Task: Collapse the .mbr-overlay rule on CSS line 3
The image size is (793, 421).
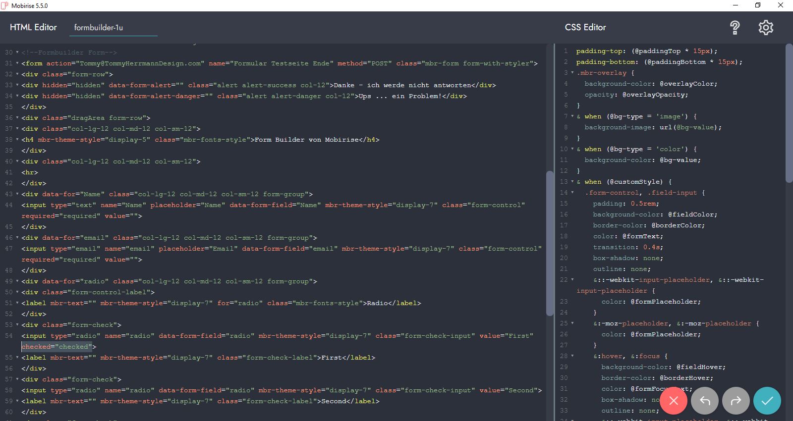Action: [x=572, y=73]
